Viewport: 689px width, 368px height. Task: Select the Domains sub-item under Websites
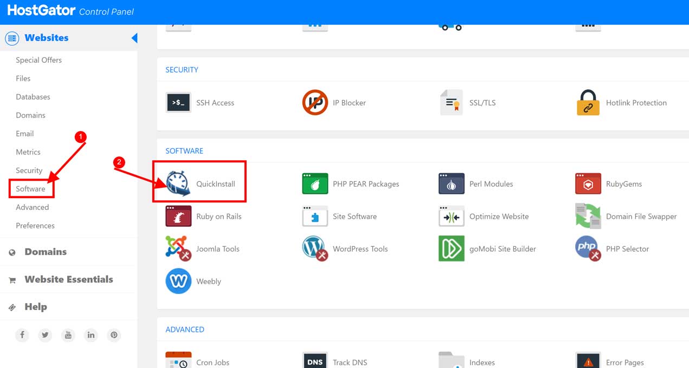click(x=31, y=115)
